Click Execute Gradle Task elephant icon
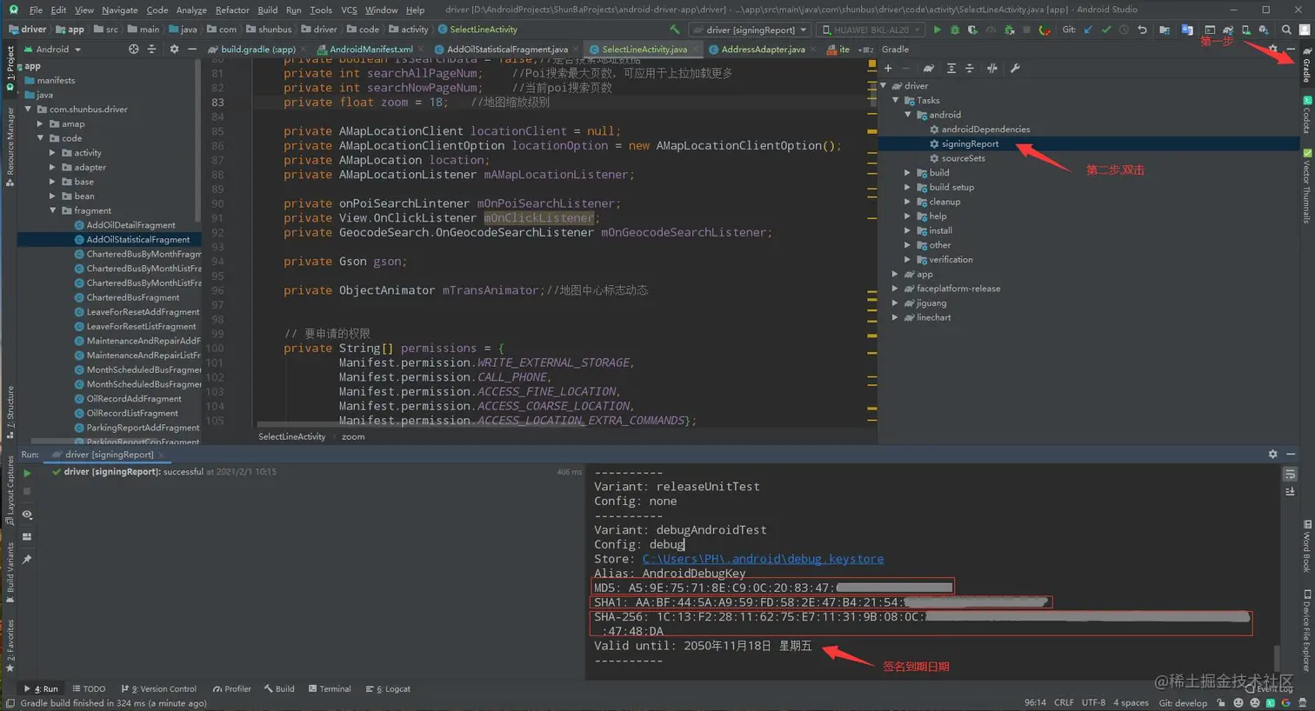This screenshot has width=1315, height=711. [929, 68]
